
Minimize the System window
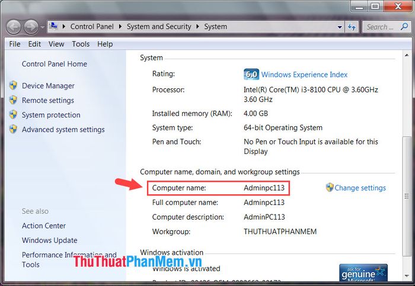tap(359, 7)
